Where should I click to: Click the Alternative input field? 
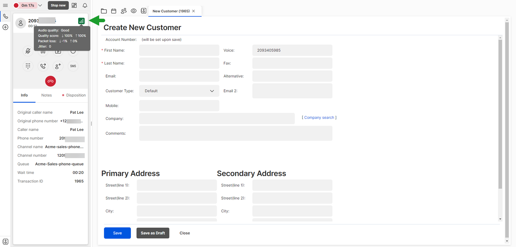click(292, 76)
